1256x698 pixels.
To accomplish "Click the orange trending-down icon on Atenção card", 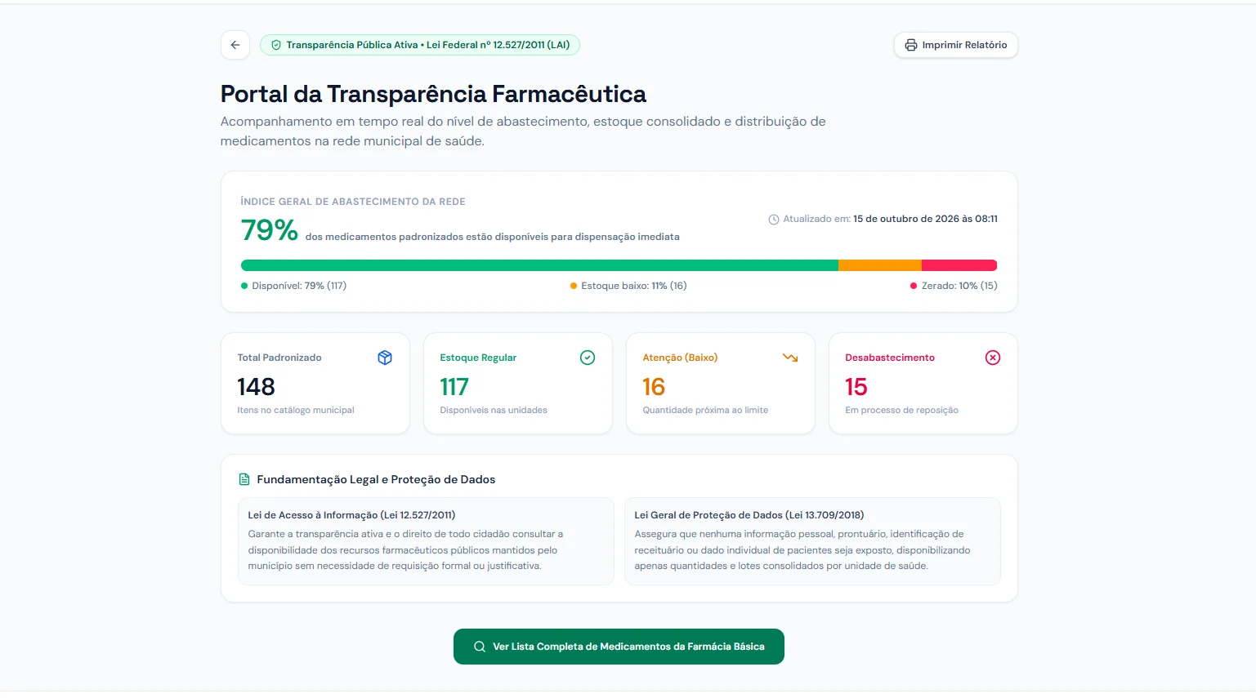I will (x=790, y=358).
